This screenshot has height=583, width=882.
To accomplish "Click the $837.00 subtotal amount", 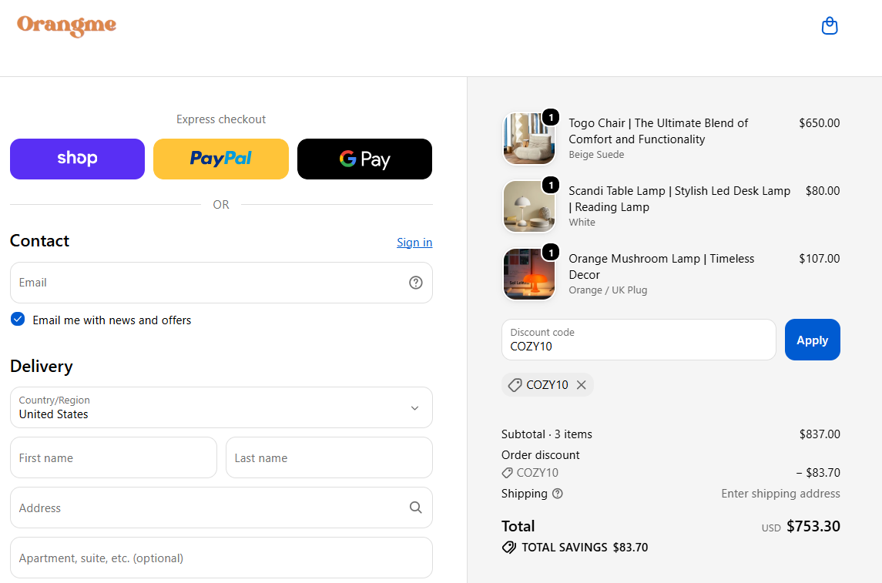I will coord(820,434).
